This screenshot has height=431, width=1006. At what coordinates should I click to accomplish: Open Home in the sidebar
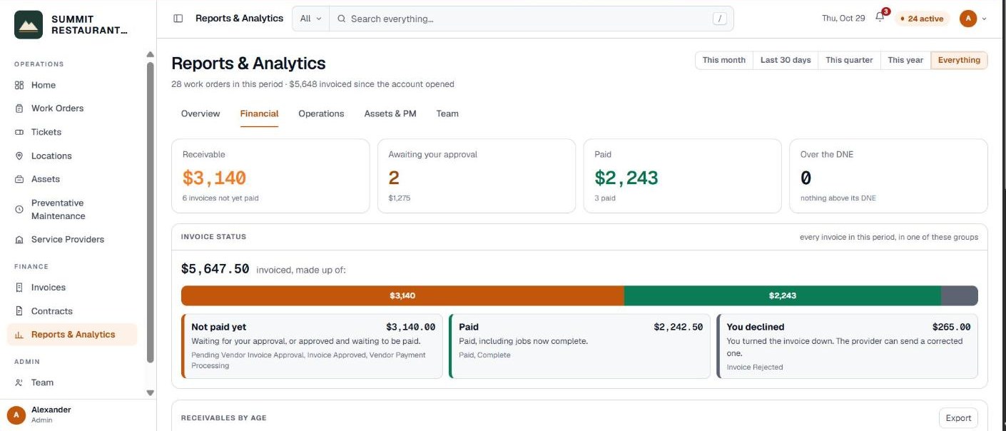72,85
